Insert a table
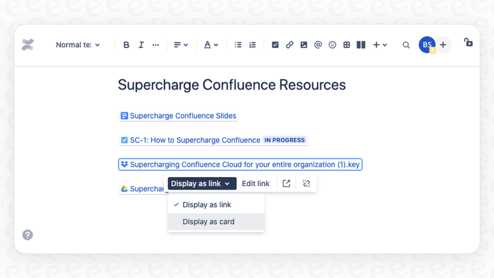Viewport: 494px width, 278px height. [347, 45]
